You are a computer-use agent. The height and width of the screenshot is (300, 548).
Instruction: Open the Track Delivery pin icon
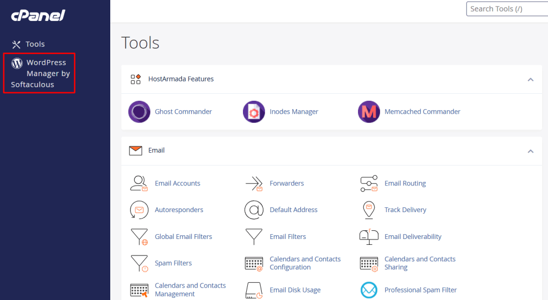369,210
